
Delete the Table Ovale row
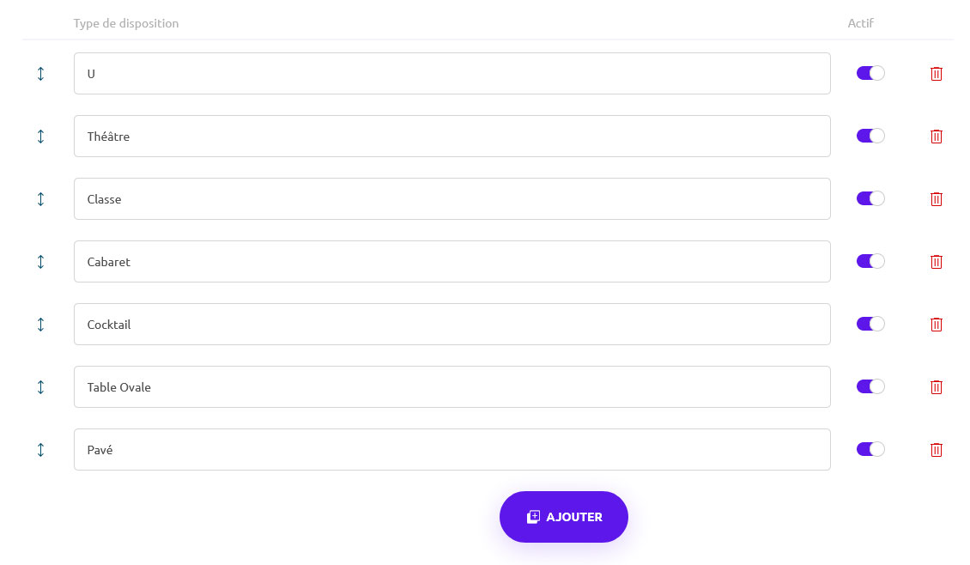point(937,387)
